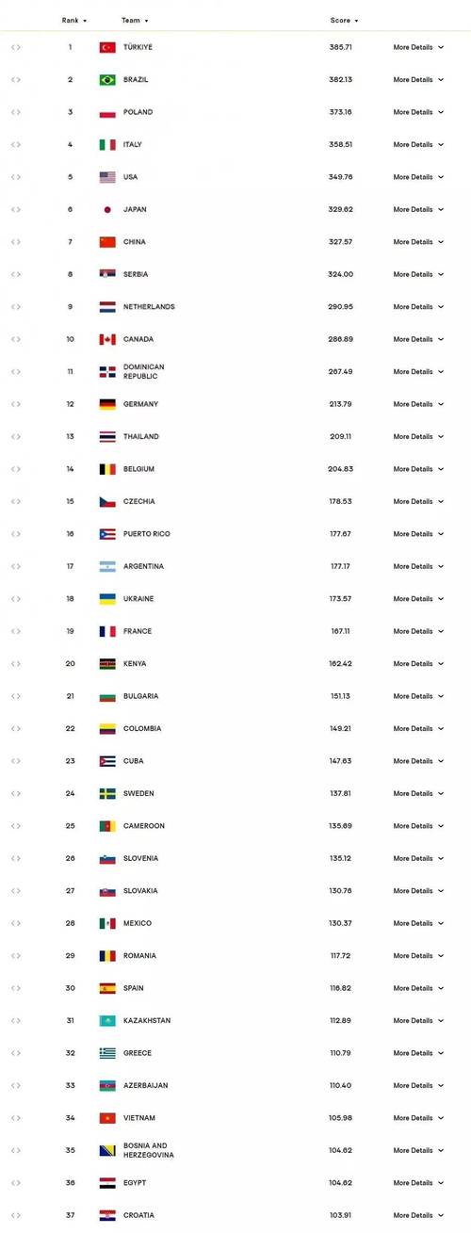
Task: Click the Mexico flag icon
Action: click(x=107, y=924)
